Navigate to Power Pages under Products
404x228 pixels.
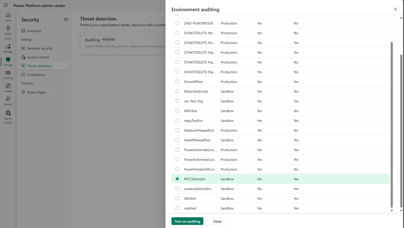36,92
